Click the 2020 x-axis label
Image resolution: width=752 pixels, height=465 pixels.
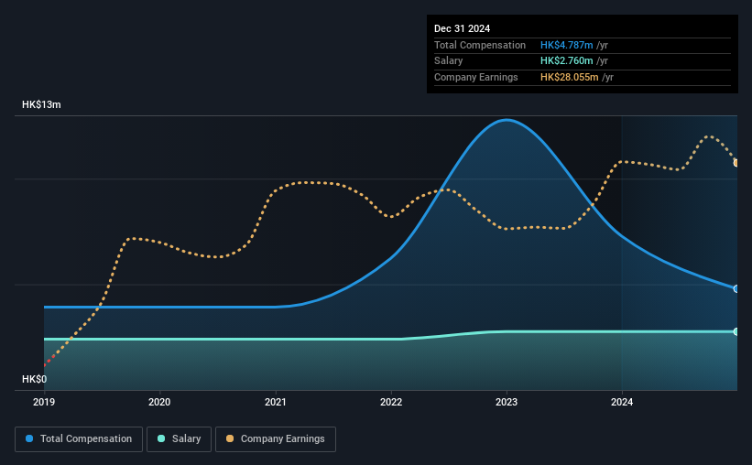(x=159, y=402)
